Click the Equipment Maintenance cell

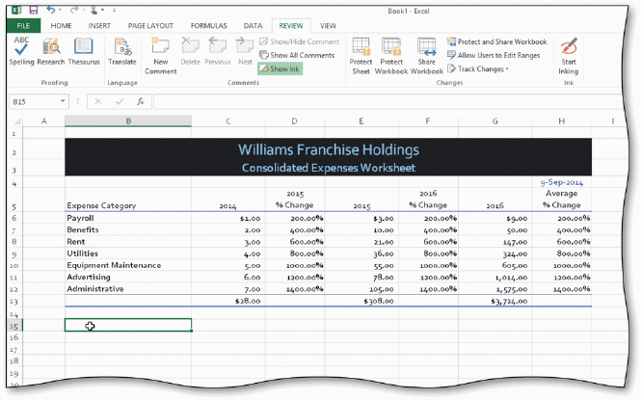[128, 265]
